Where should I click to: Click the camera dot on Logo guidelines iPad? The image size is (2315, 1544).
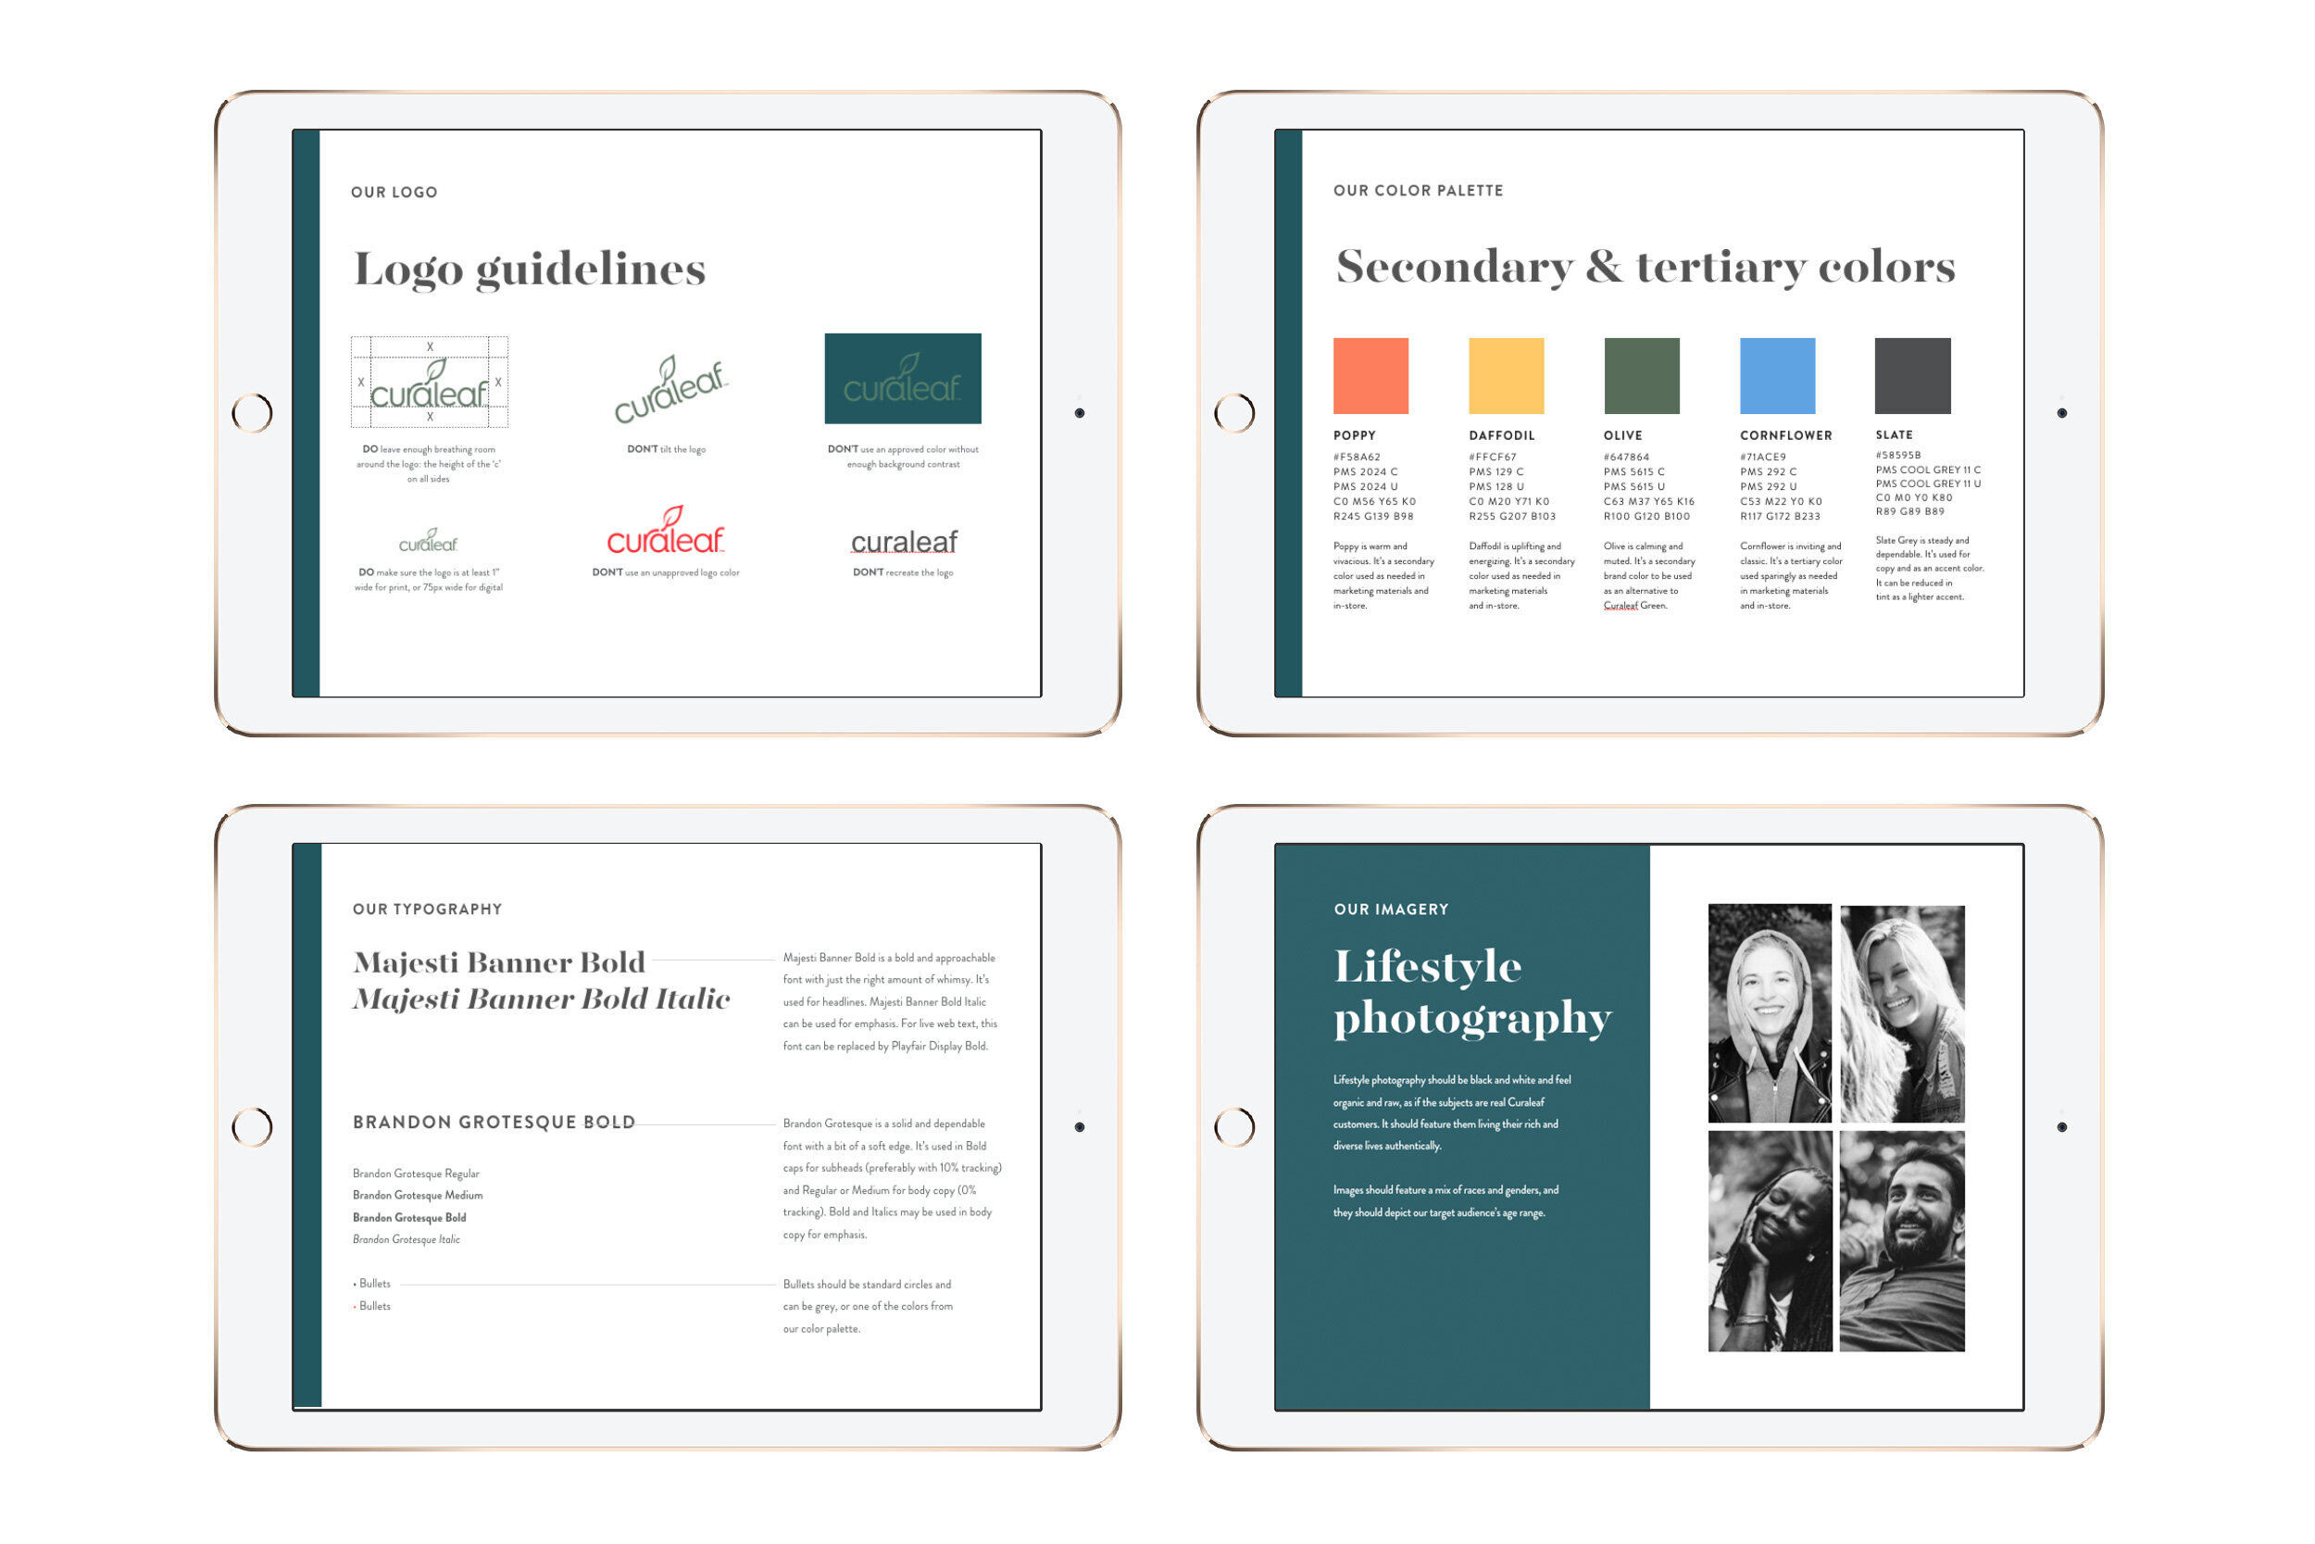point(1080,412)
